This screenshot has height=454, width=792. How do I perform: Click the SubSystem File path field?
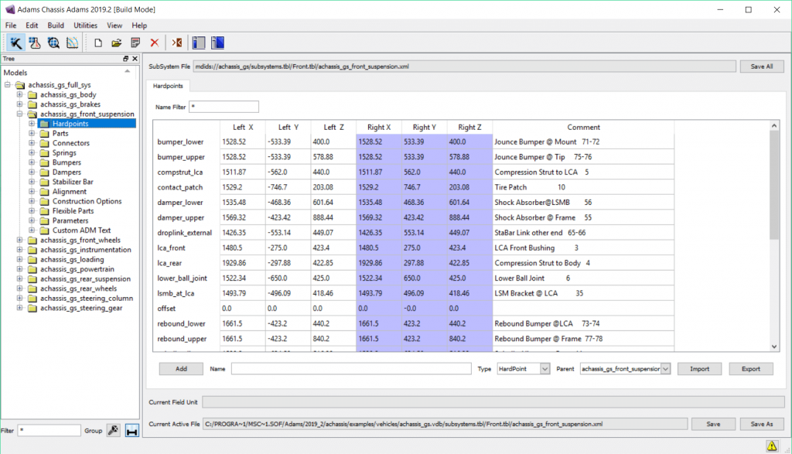(464, 67)
